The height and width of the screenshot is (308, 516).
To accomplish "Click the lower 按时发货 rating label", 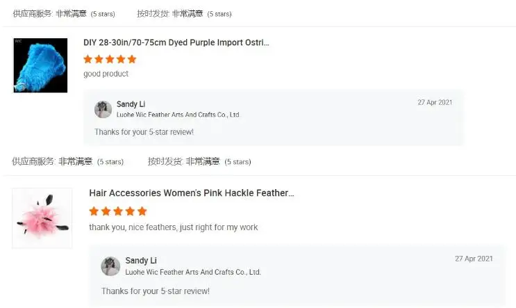I will [x=165, y=161].
